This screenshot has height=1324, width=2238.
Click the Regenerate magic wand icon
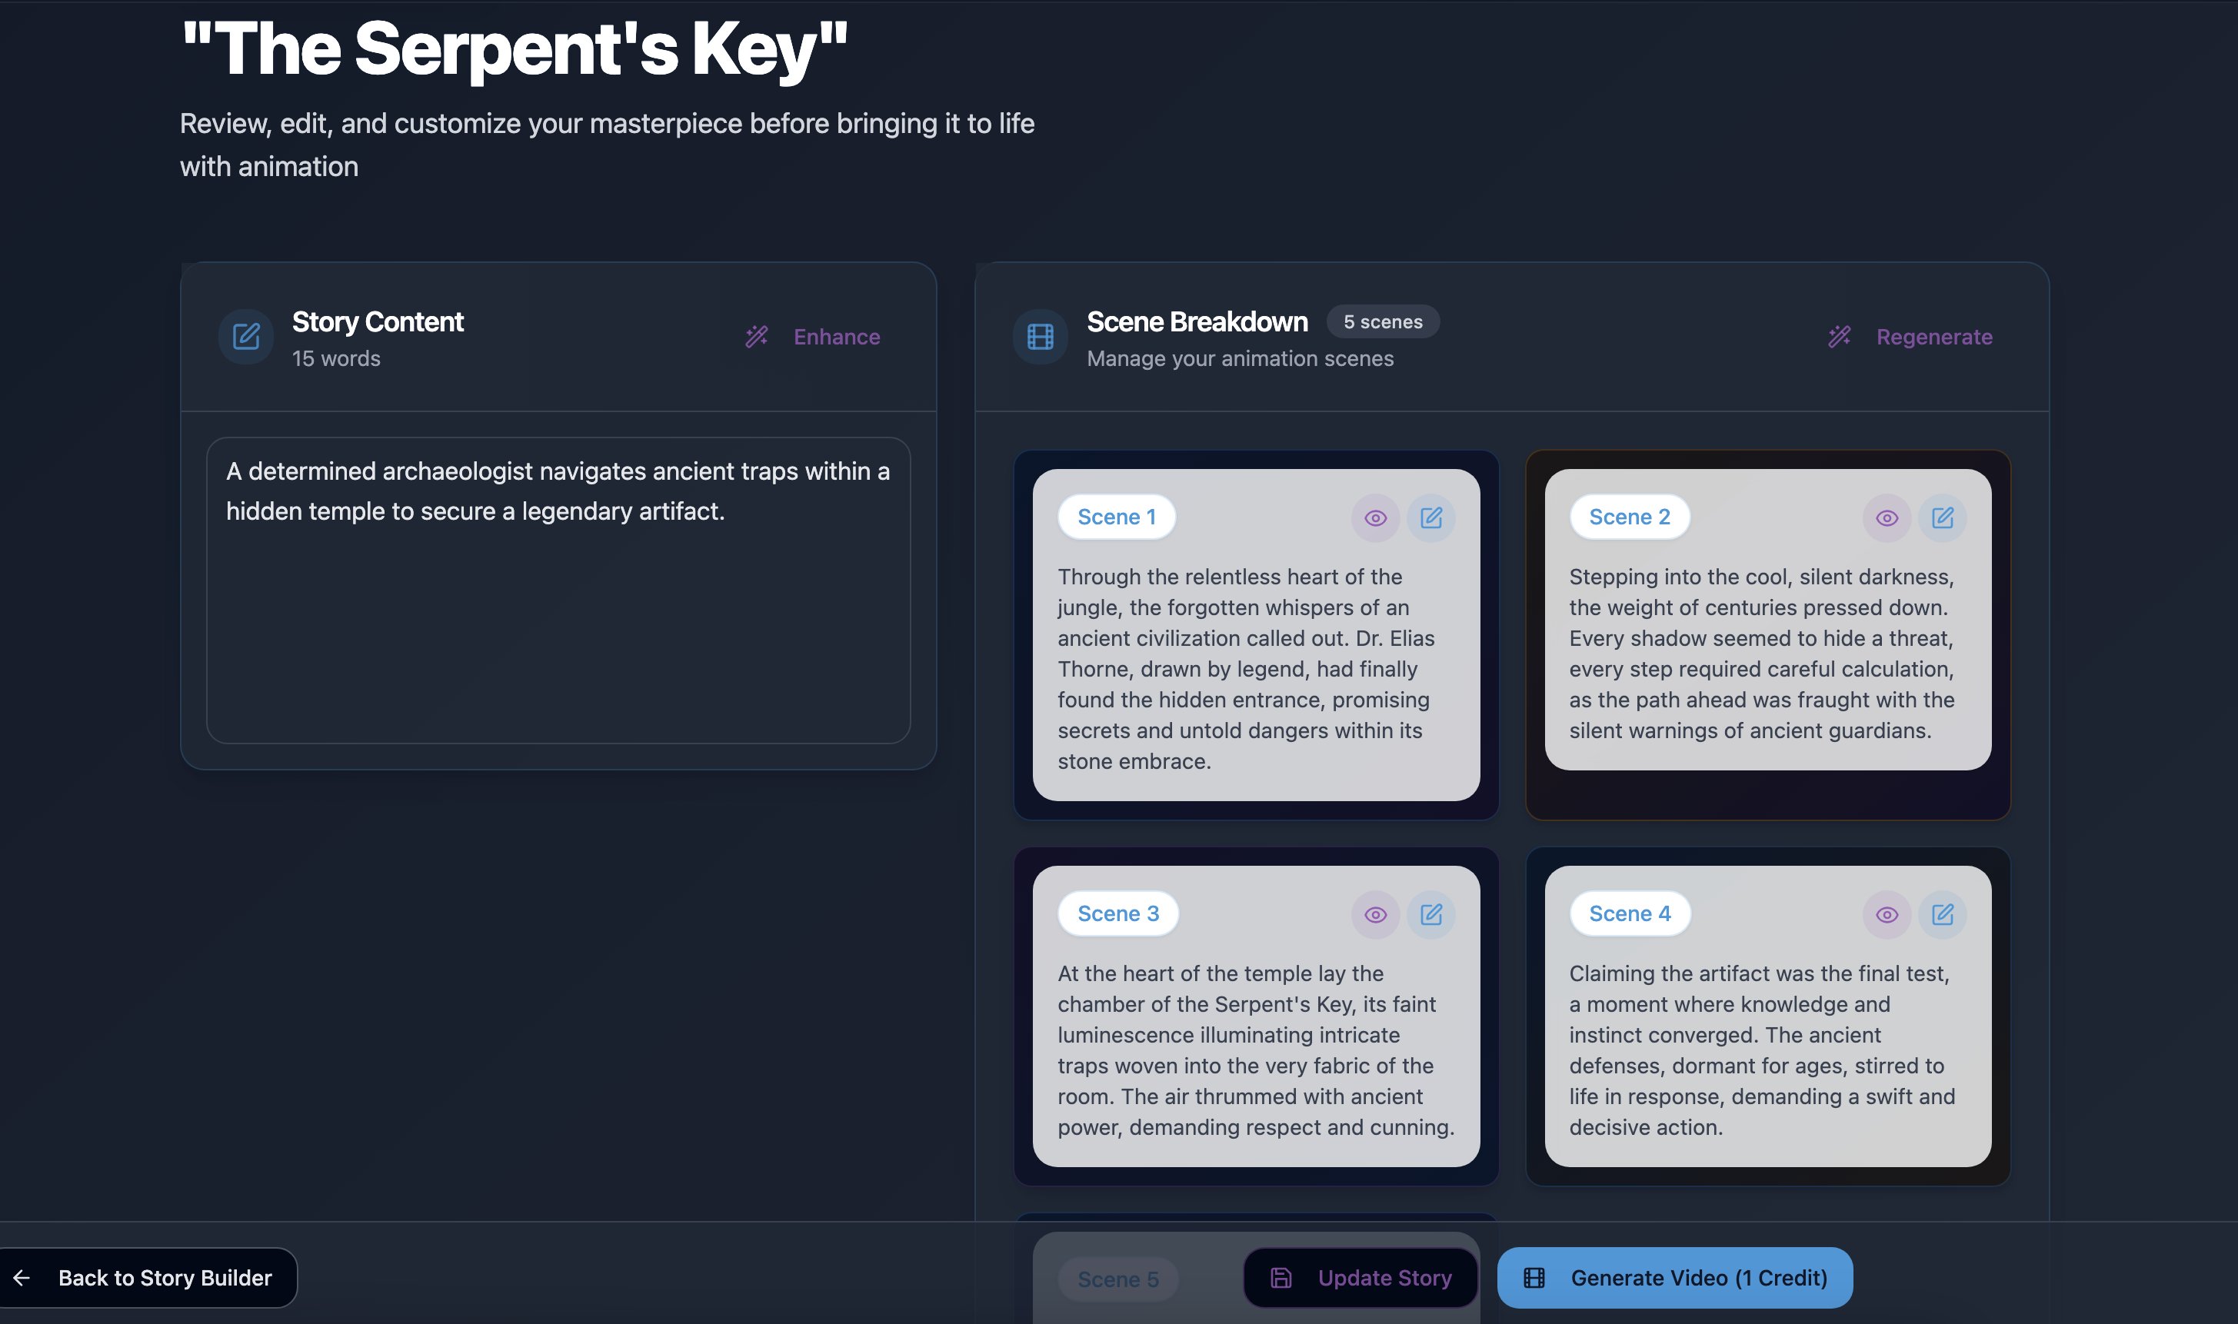point(1839,336)
